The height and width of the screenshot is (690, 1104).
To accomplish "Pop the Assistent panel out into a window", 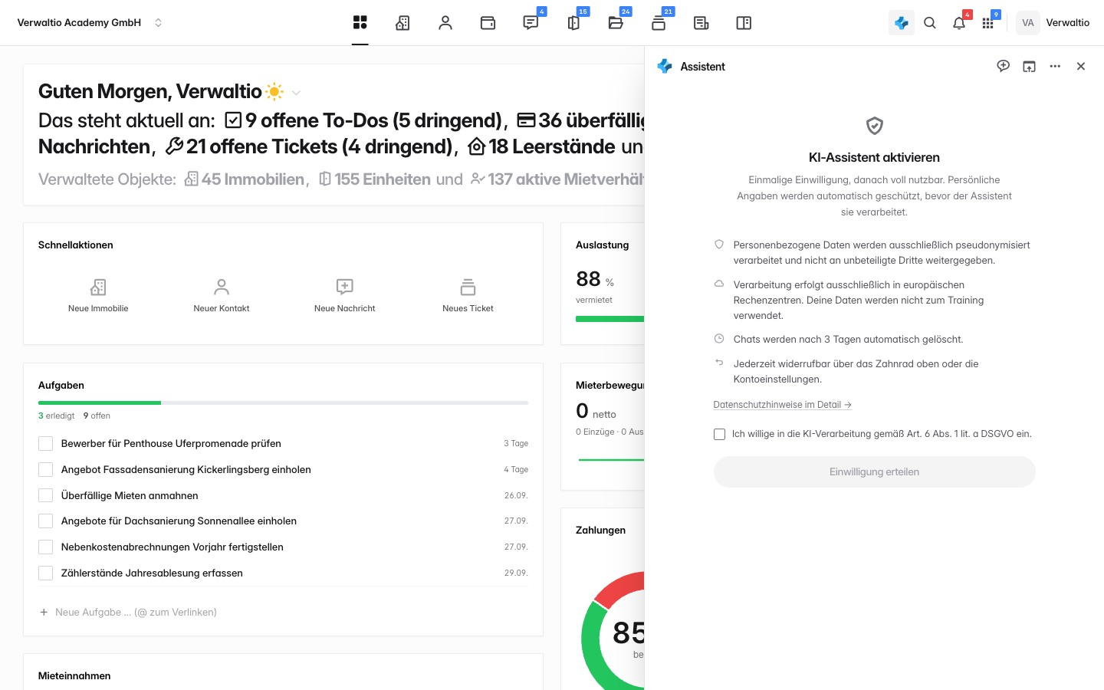I will pyautogui.click(x=1029, y=67).
